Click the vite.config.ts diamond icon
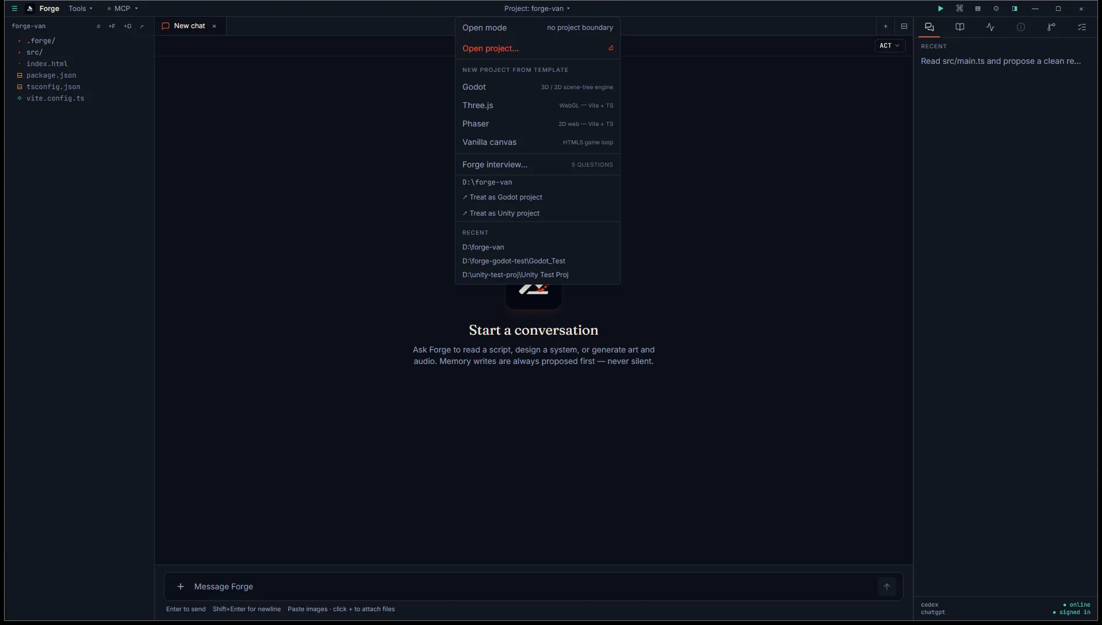Image resolution: width=1102 pixels, height=625 pixels. [20, 98]
